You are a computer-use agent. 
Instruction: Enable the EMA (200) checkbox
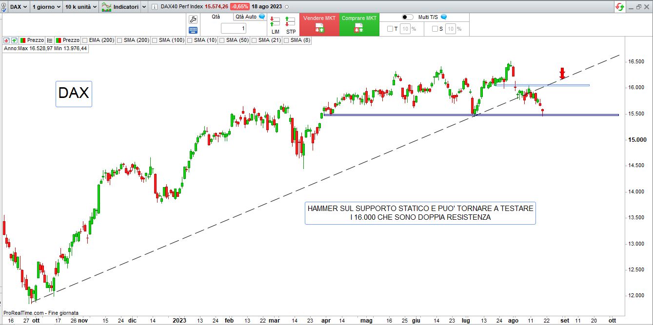[85, 40]
